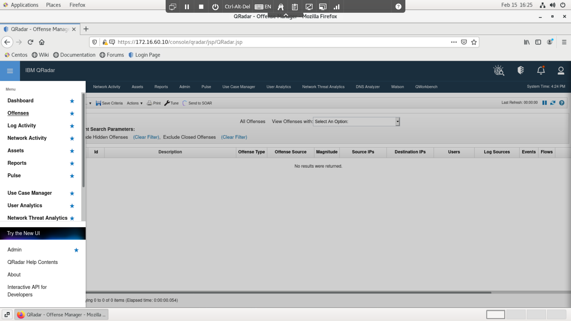Toggle the Admin favorite star
Viewport: 571px width, 321px height.
click(76, 250)
